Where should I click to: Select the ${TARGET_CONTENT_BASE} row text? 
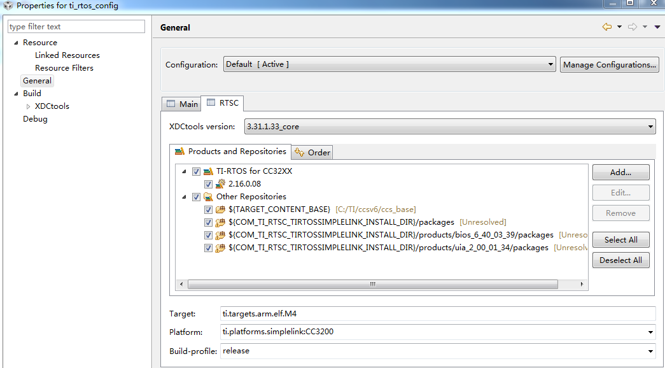tap(279, 209)
